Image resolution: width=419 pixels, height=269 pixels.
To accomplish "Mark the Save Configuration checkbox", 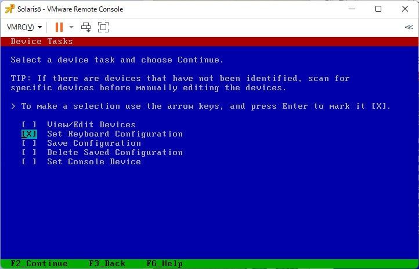I will coord(29,143).
